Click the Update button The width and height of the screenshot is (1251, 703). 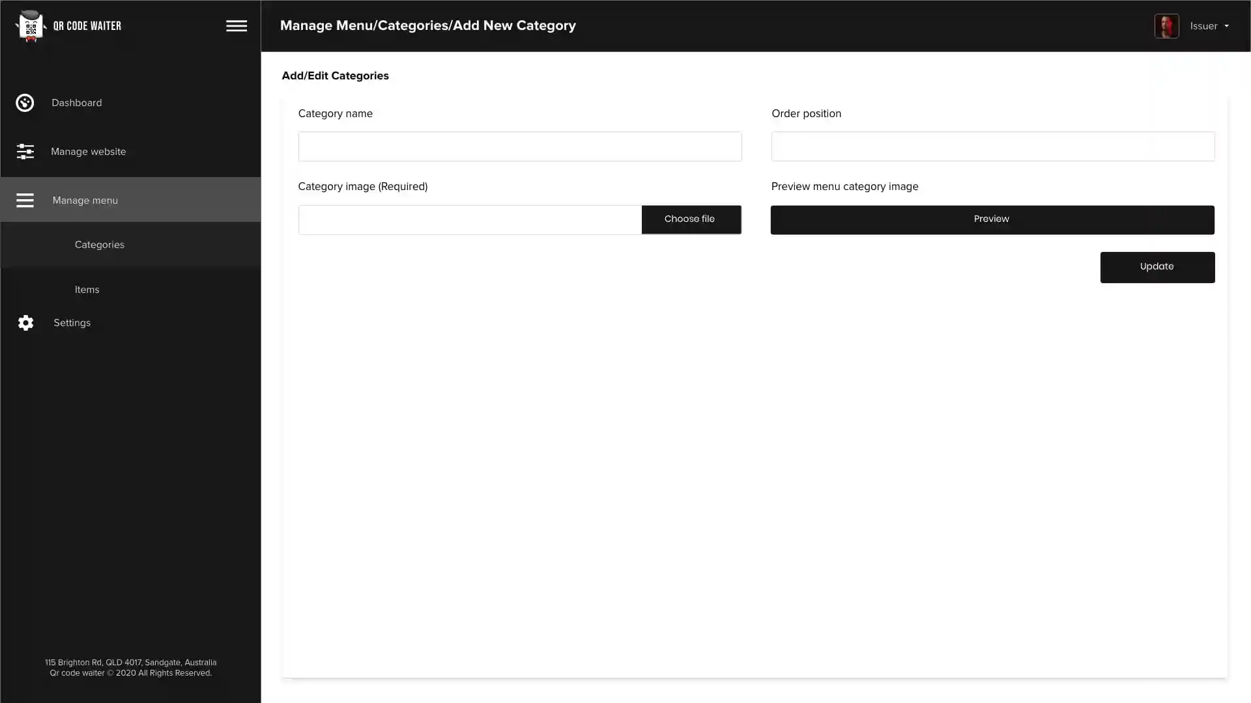[1157, 267]
